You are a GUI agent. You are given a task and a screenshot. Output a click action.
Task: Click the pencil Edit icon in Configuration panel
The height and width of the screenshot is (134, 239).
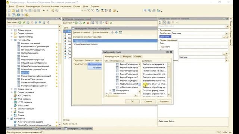click(x=24, y=22)
